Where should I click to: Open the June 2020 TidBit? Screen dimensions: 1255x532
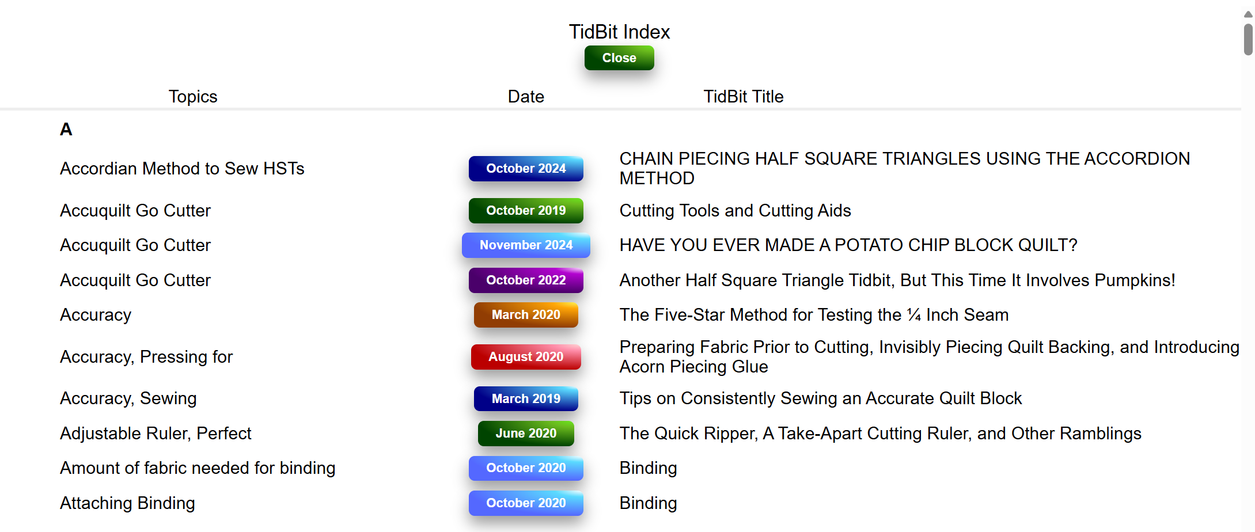click(x=526, y=434)
